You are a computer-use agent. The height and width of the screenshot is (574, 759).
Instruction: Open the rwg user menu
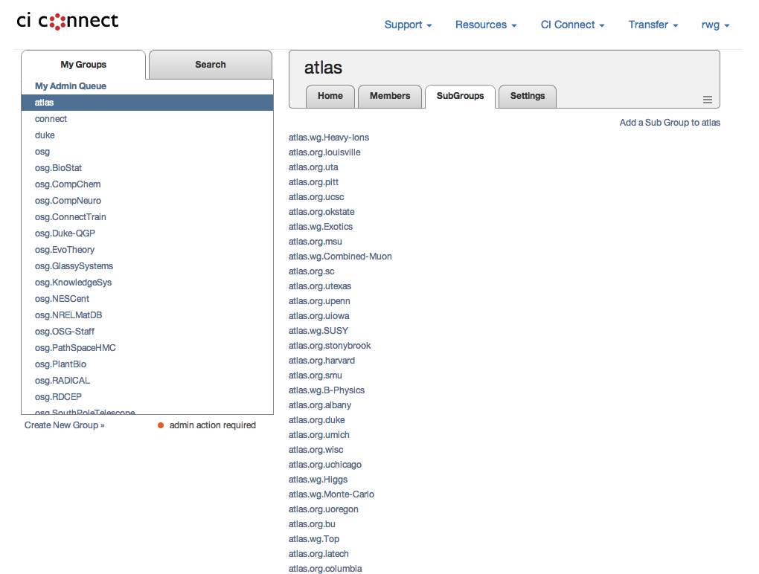click(x=715, y=25)
